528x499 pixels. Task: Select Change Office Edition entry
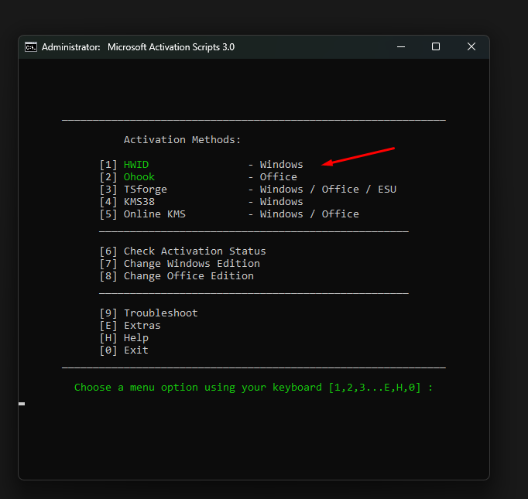click(188, 276)
